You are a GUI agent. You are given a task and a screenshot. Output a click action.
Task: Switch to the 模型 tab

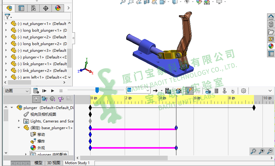click(x=38, y=163)
